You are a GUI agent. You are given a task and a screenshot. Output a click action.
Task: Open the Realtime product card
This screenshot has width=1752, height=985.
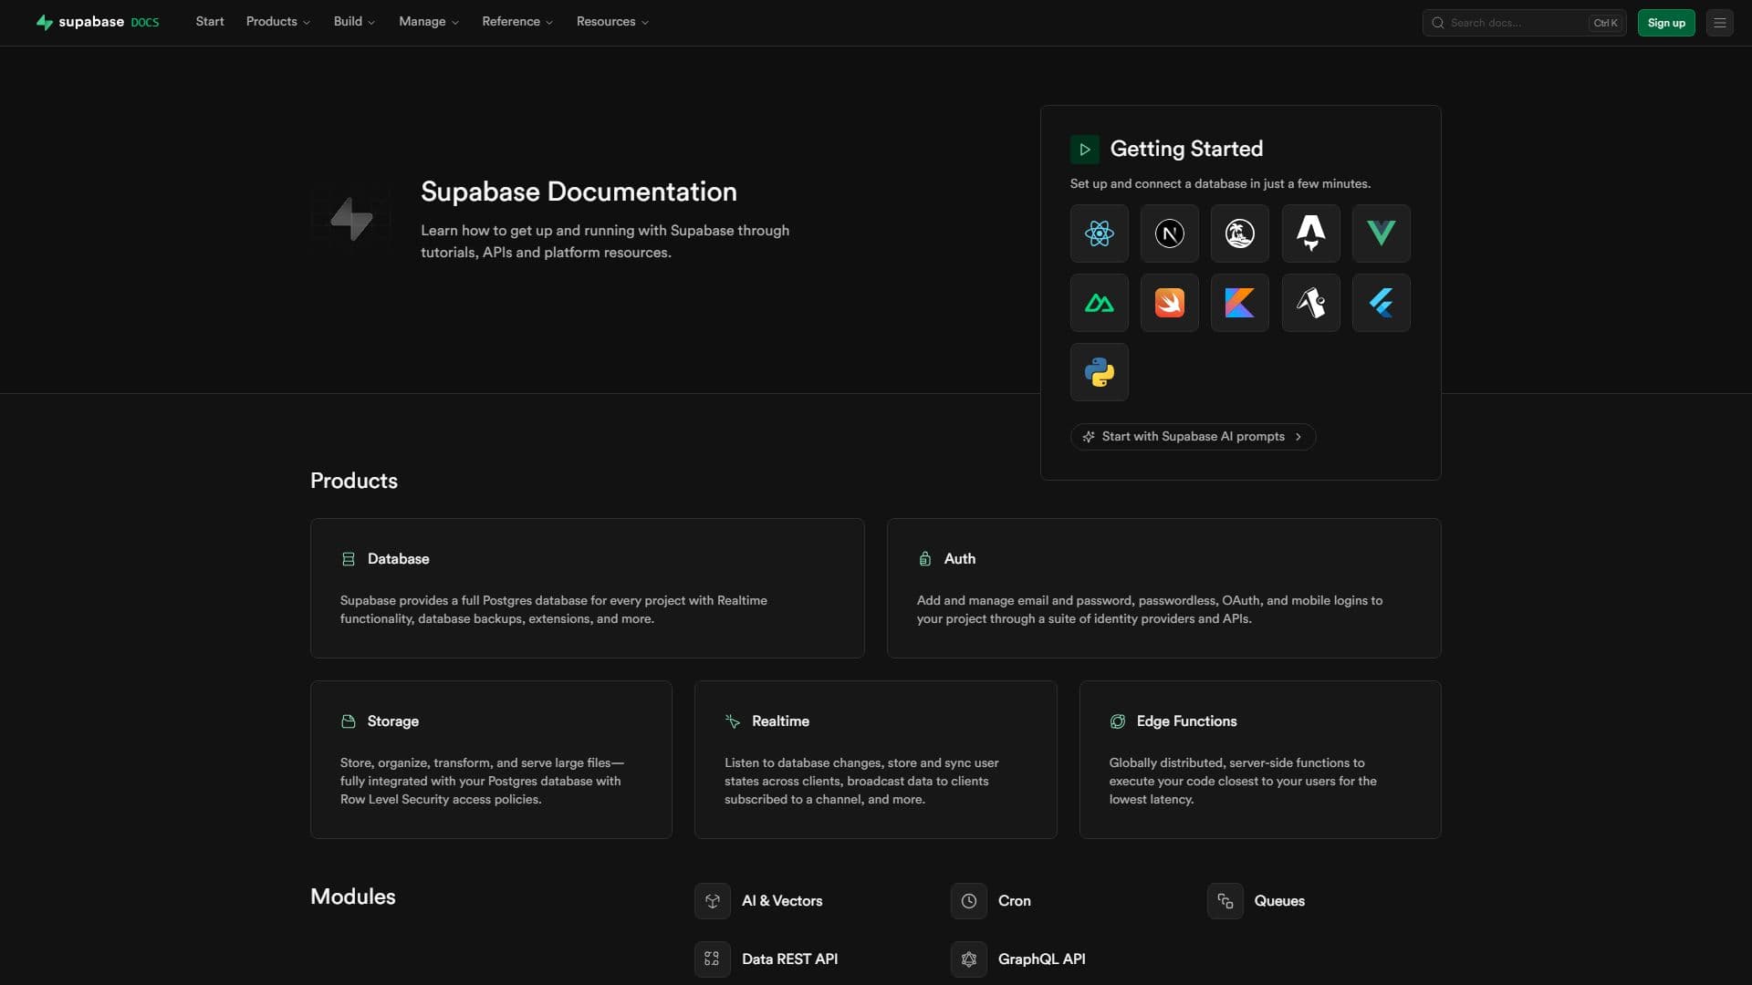click(875, 760)
